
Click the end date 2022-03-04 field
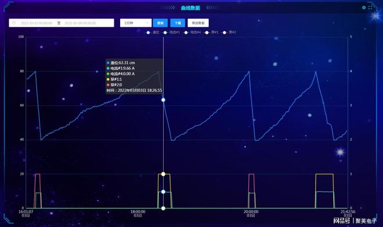click(x=80, y=23)
